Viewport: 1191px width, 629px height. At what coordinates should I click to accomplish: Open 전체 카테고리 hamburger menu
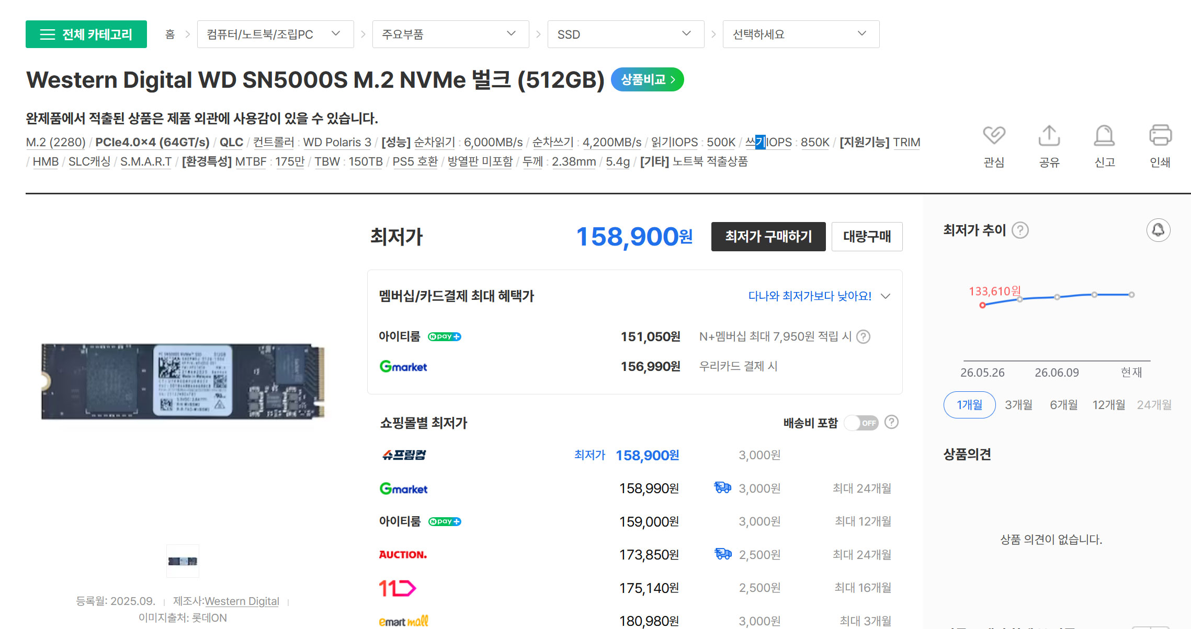pyautogui.click(x=86, y=34)
